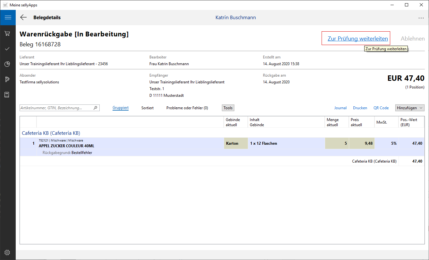The height and width of the screenshot is (260, 429).
Task: Click the book catalog sidebar icon
Action: [7, 95]
